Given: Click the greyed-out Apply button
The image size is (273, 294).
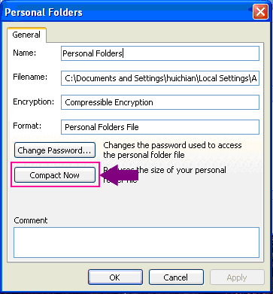Looking at the screenshot, I should [x=237, y=277].
